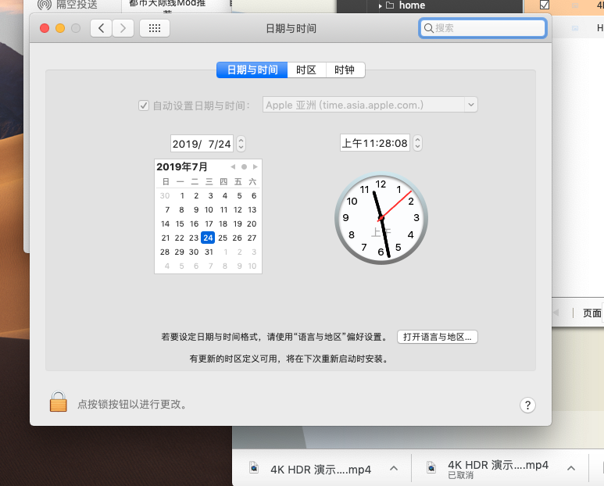Switch to the 时钟 tab
Screen dimensions: 604x486
345,70
